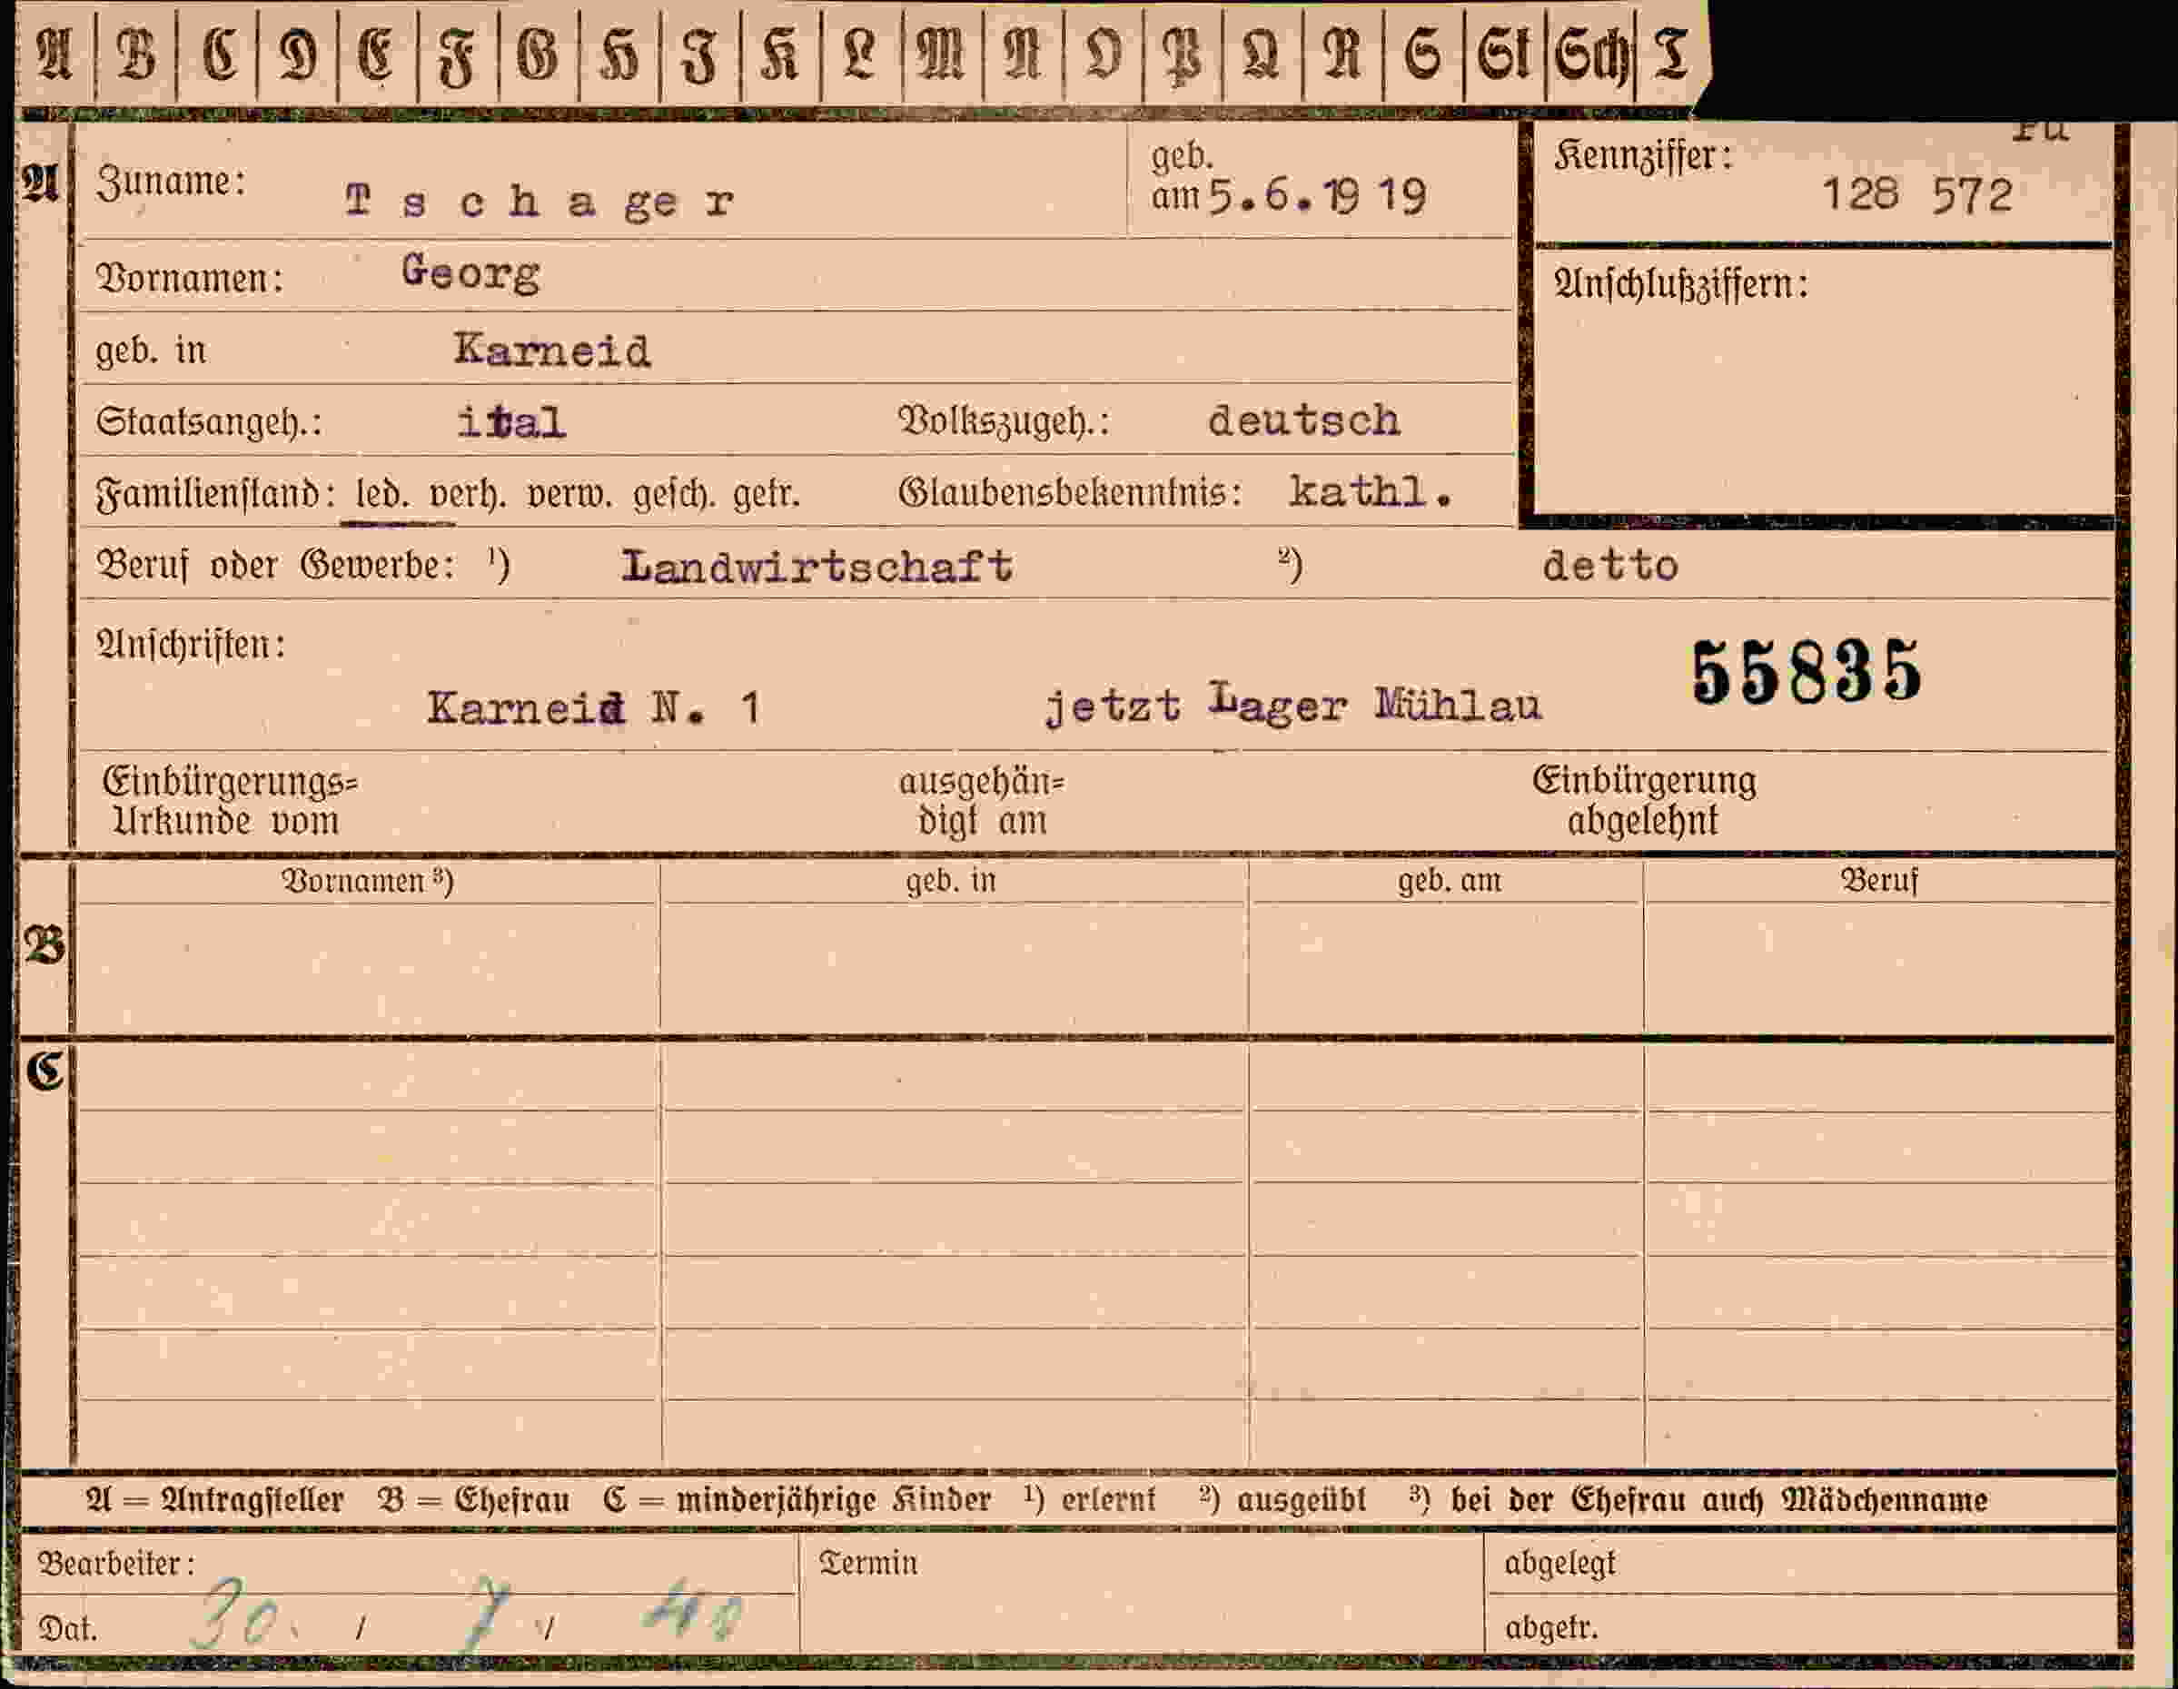Select the letter T index tab

(1671, 53)
